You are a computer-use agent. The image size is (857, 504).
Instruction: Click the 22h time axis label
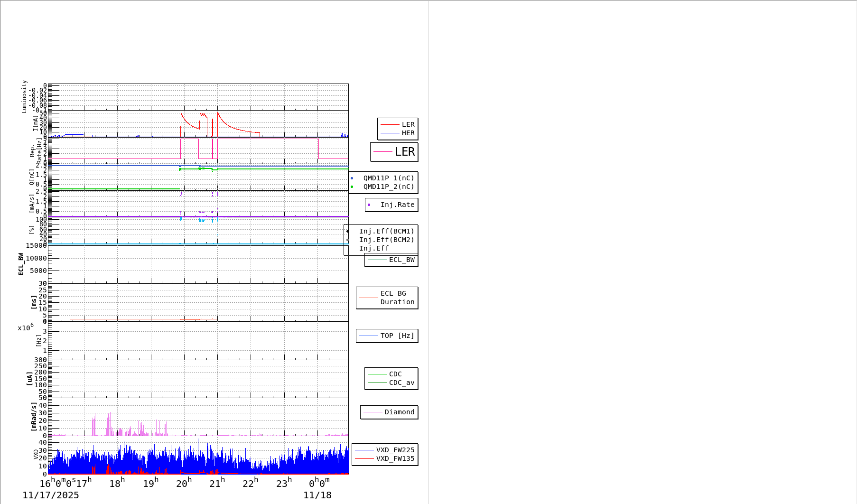[251, 483]
